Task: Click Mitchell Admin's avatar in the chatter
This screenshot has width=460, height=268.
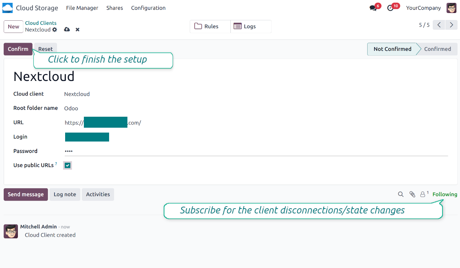Action: pos(11,231)
